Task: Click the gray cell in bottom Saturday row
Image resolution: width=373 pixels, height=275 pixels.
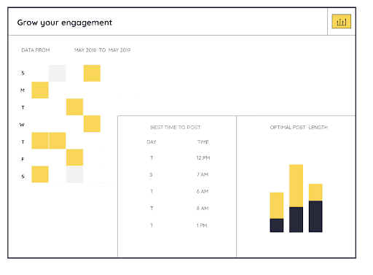Action: (75, 174)
